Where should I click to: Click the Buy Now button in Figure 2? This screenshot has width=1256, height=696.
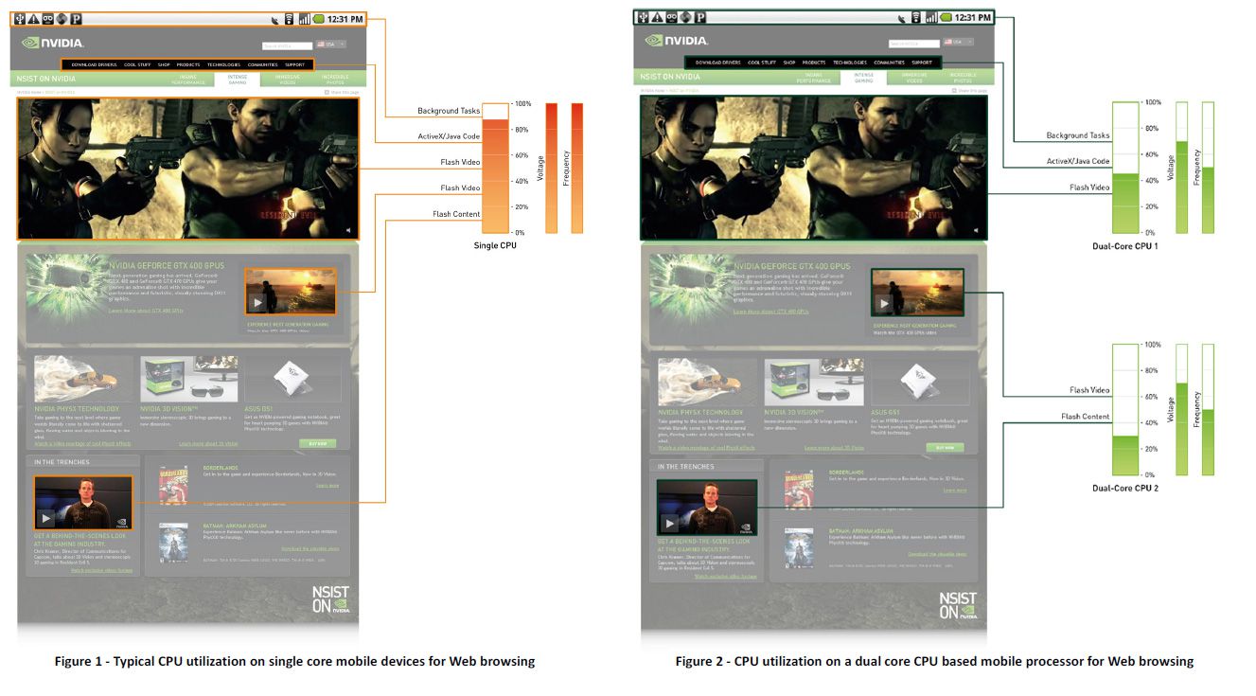946,447
